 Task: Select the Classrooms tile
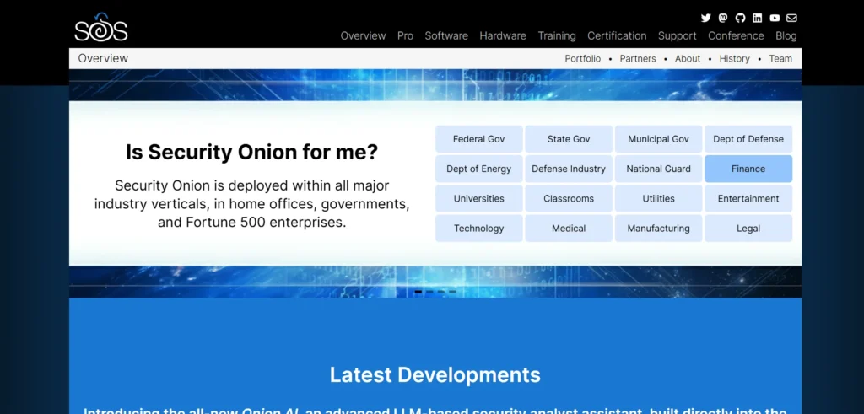569,199
